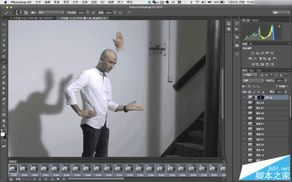Image resolution: width=292 pixels, height=182 pixels.
Task: Click the lock all padlock icon
Action: pyautogui.click(x=263, y=92)
